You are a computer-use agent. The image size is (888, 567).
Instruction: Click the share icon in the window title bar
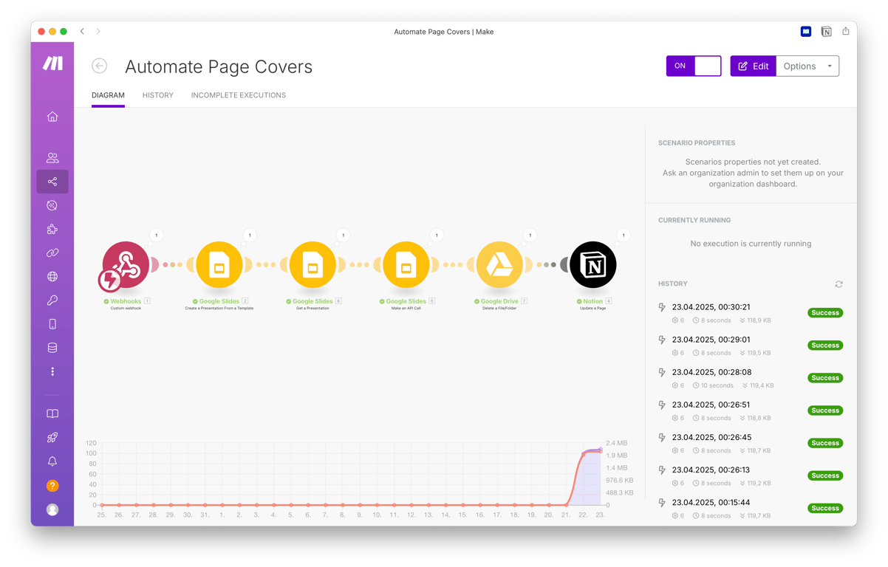click(846, 31)
